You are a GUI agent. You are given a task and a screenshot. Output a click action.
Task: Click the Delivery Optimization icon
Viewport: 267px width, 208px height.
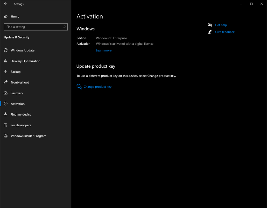[x=6, y=61]
